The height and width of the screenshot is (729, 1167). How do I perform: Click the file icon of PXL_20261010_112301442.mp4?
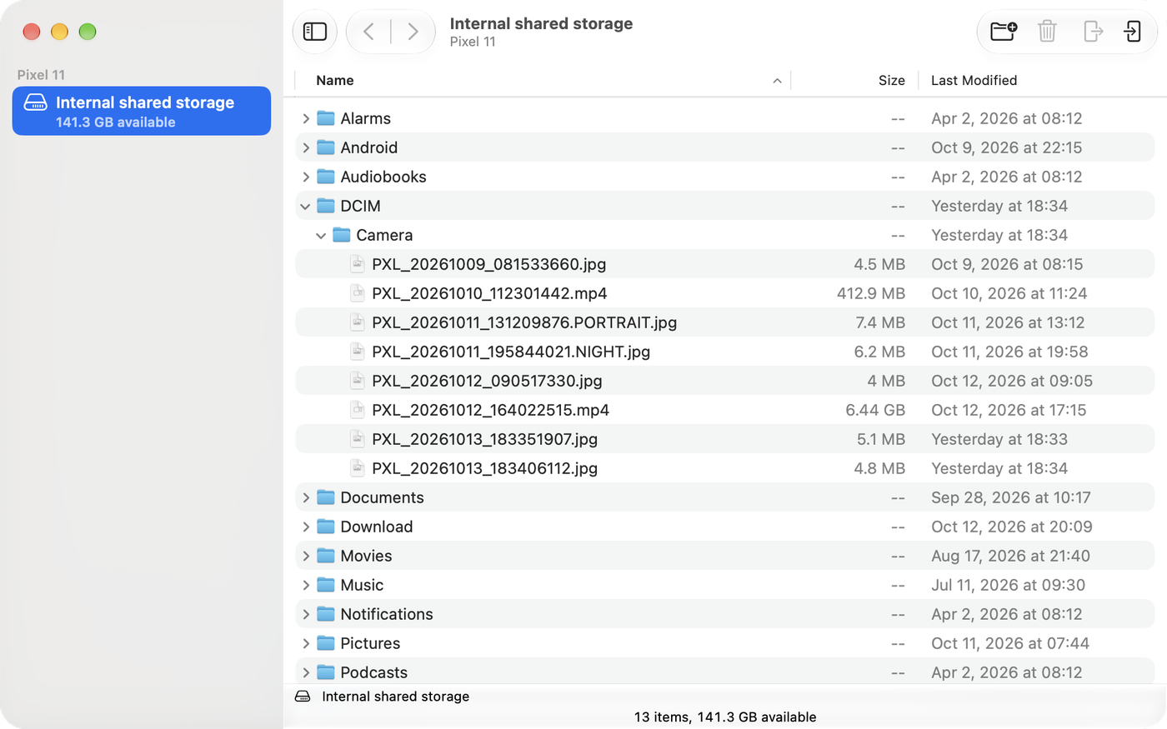[x=358, y=293]
